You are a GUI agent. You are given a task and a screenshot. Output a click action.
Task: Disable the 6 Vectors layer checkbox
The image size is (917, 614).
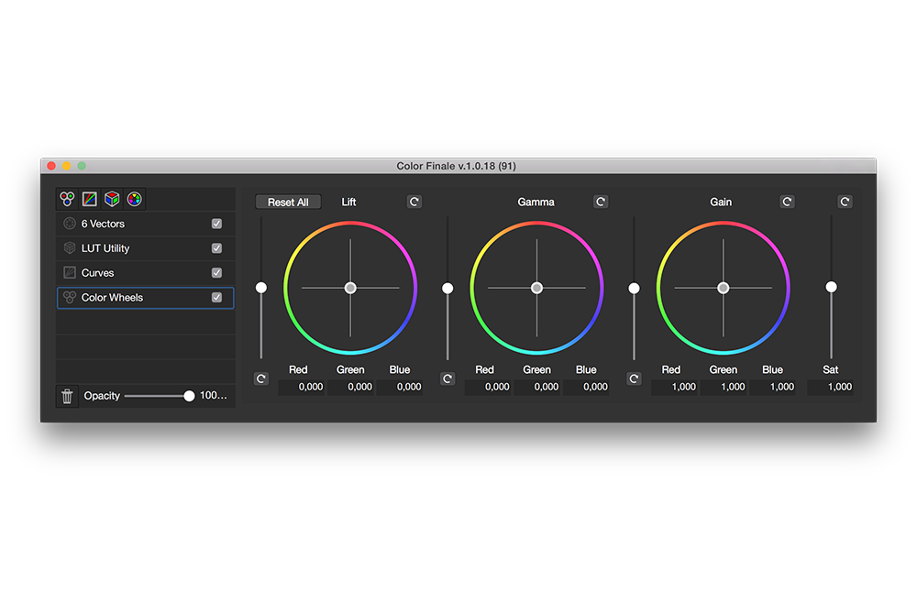pos(216,224)
